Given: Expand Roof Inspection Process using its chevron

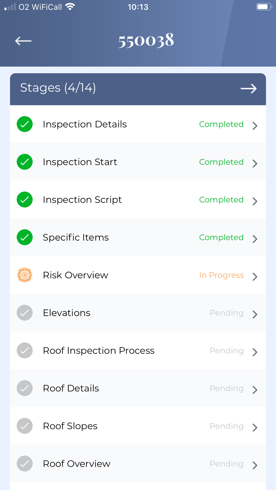Looking at the screenshot, I should tap(255, 352).
